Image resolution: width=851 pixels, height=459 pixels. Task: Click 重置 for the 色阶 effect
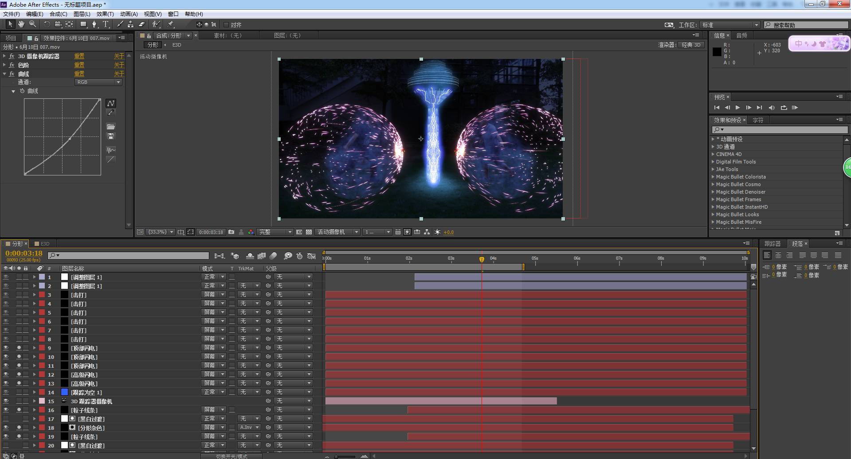pyautogui.click(x=79, y=65)
